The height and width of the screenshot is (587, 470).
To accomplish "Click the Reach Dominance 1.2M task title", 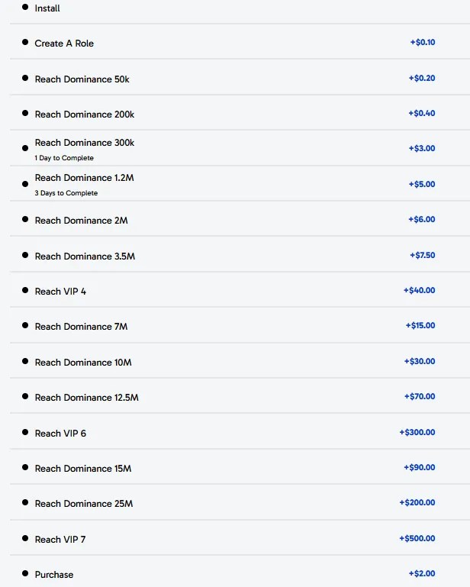I will pos(84,178).
